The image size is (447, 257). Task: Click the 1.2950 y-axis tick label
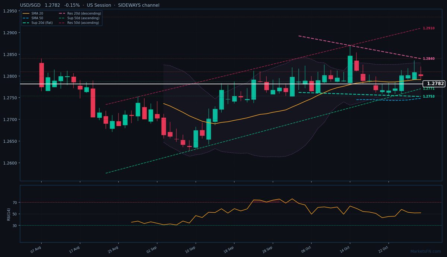pyautogui.click(x=10, y=11)
